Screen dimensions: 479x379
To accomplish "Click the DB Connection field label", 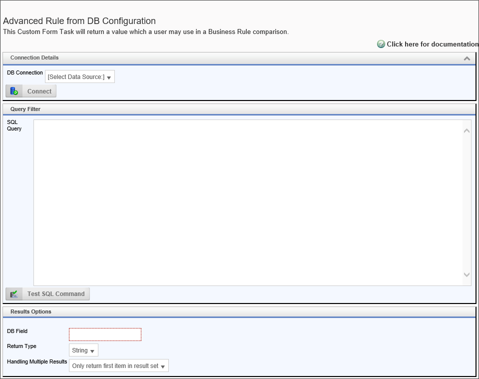I will click(25, 73).
